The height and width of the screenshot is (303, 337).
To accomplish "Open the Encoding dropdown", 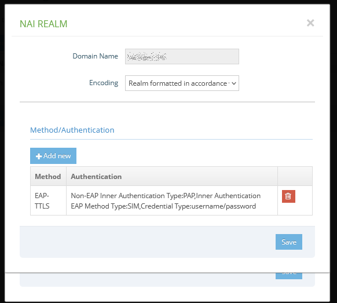I will (182, 83).
